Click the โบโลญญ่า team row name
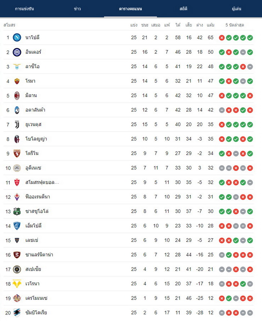262x321 pixels. 36,139
